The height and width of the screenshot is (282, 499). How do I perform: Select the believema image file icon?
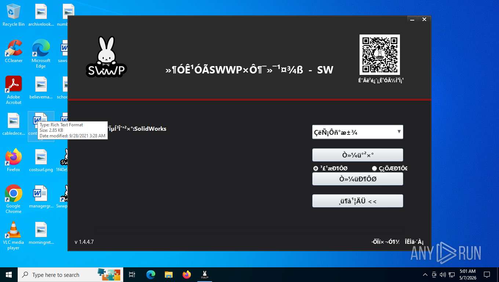click(41, 88)
